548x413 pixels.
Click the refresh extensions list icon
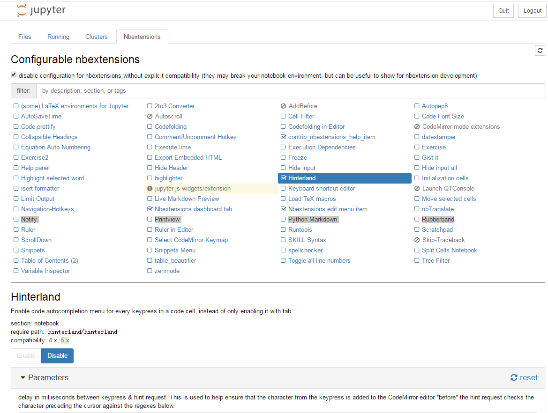(x=540, y=51)
